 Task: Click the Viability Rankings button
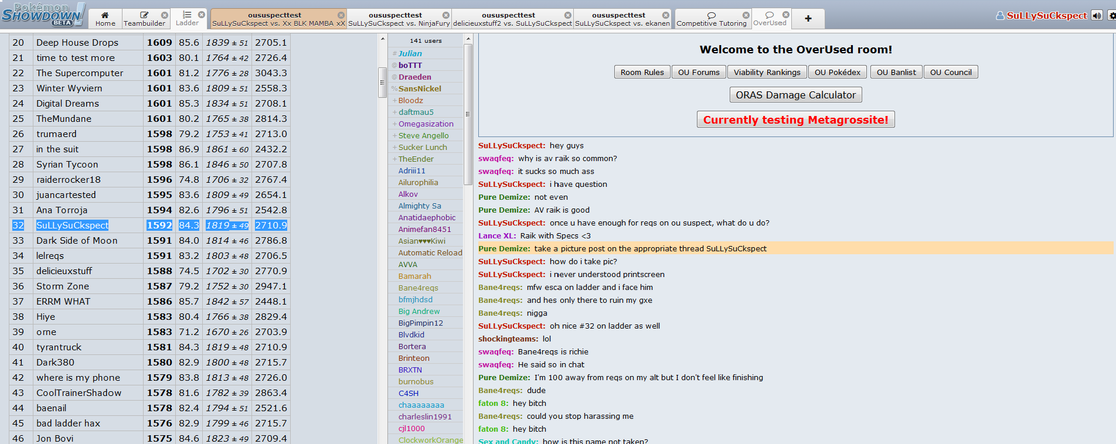pos(767,72)
